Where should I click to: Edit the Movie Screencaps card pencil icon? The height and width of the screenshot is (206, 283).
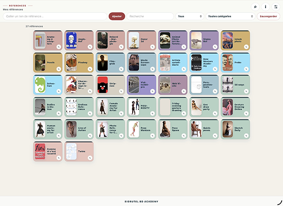[x=153, y=69]
